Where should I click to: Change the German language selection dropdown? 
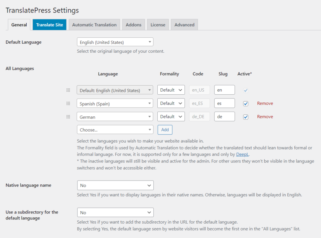(x=115, y=116)
